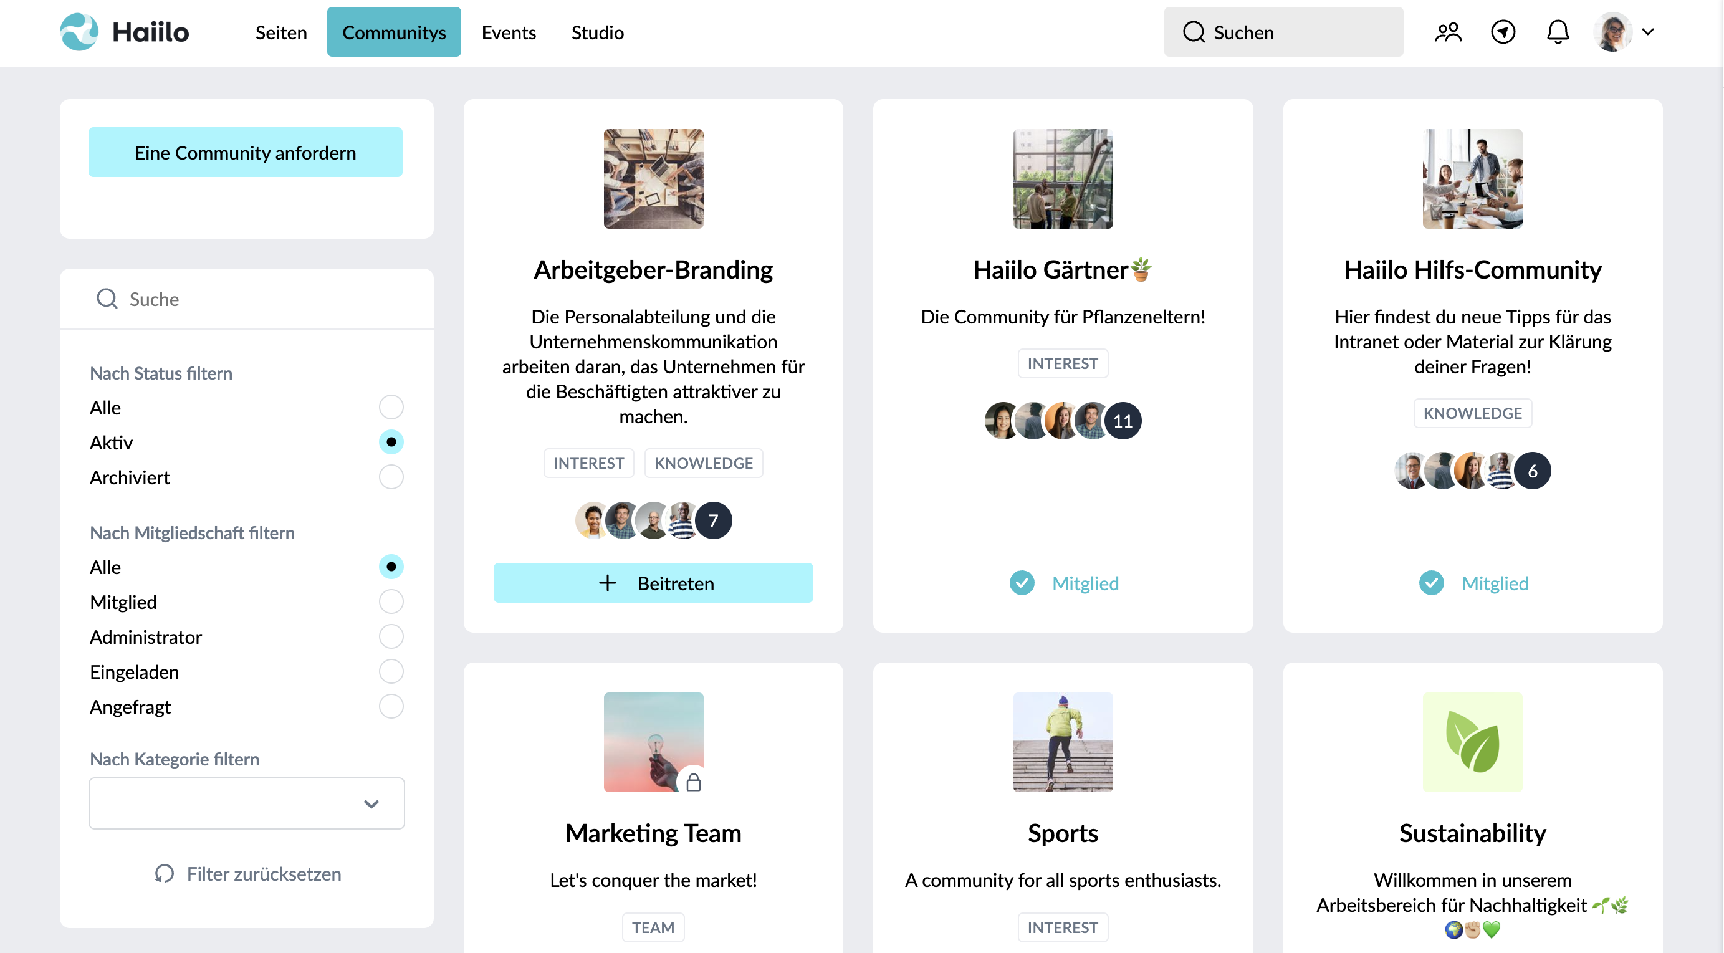Image resolution: width=1724 pixels, height=953 pixels.
Task: Open the Haiilo Hilfs-Community title
Action: pos(1472,270)
